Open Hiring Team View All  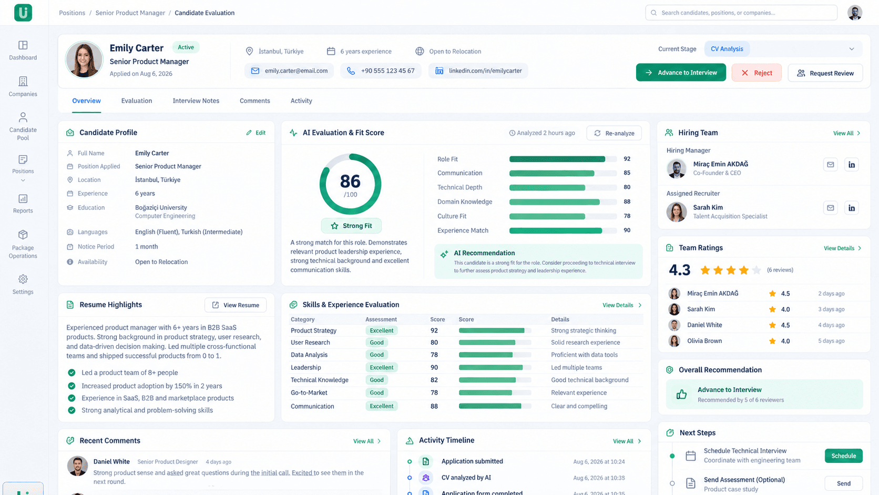[x=847, y=133]
